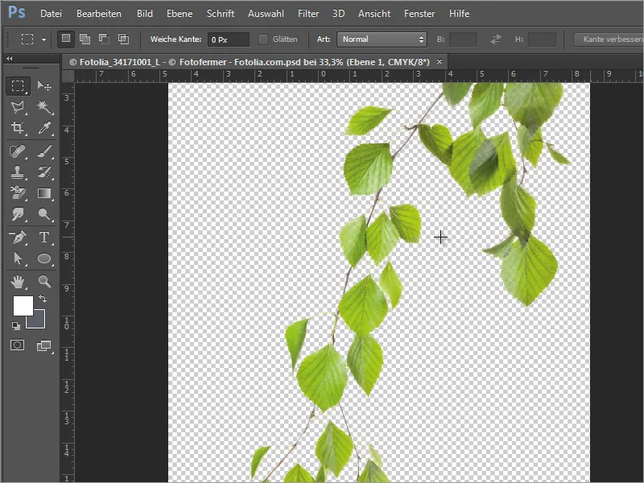This screenshot has height=483, width=644.
Task: Click the Photoshop Ps logo
Action: click(17, 12)
